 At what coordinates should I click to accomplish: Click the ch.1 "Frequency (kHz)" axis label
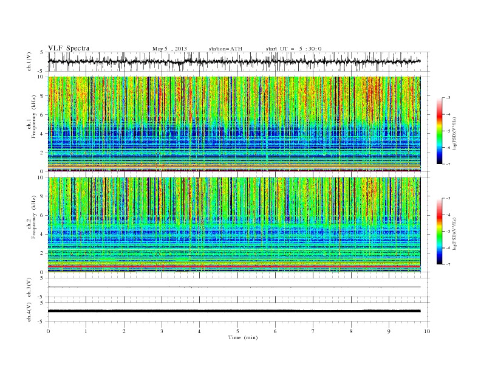tap(34, 117)
